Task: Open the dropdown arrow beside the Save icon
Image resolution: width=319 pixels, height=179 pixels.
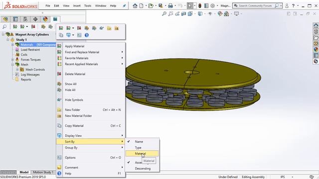Action: 165,5
